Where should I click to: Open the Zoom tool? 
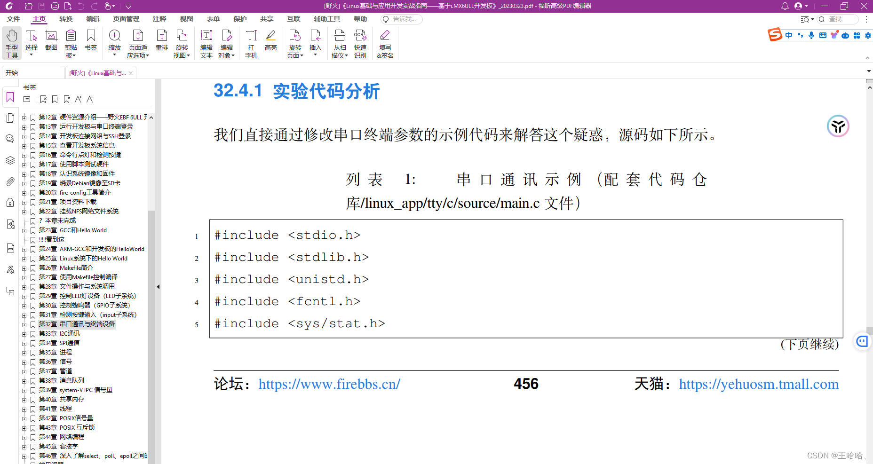click(115, 43)
